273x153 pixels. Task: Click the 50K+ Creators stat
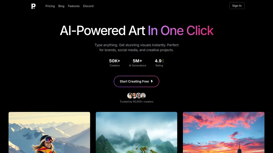115,63
